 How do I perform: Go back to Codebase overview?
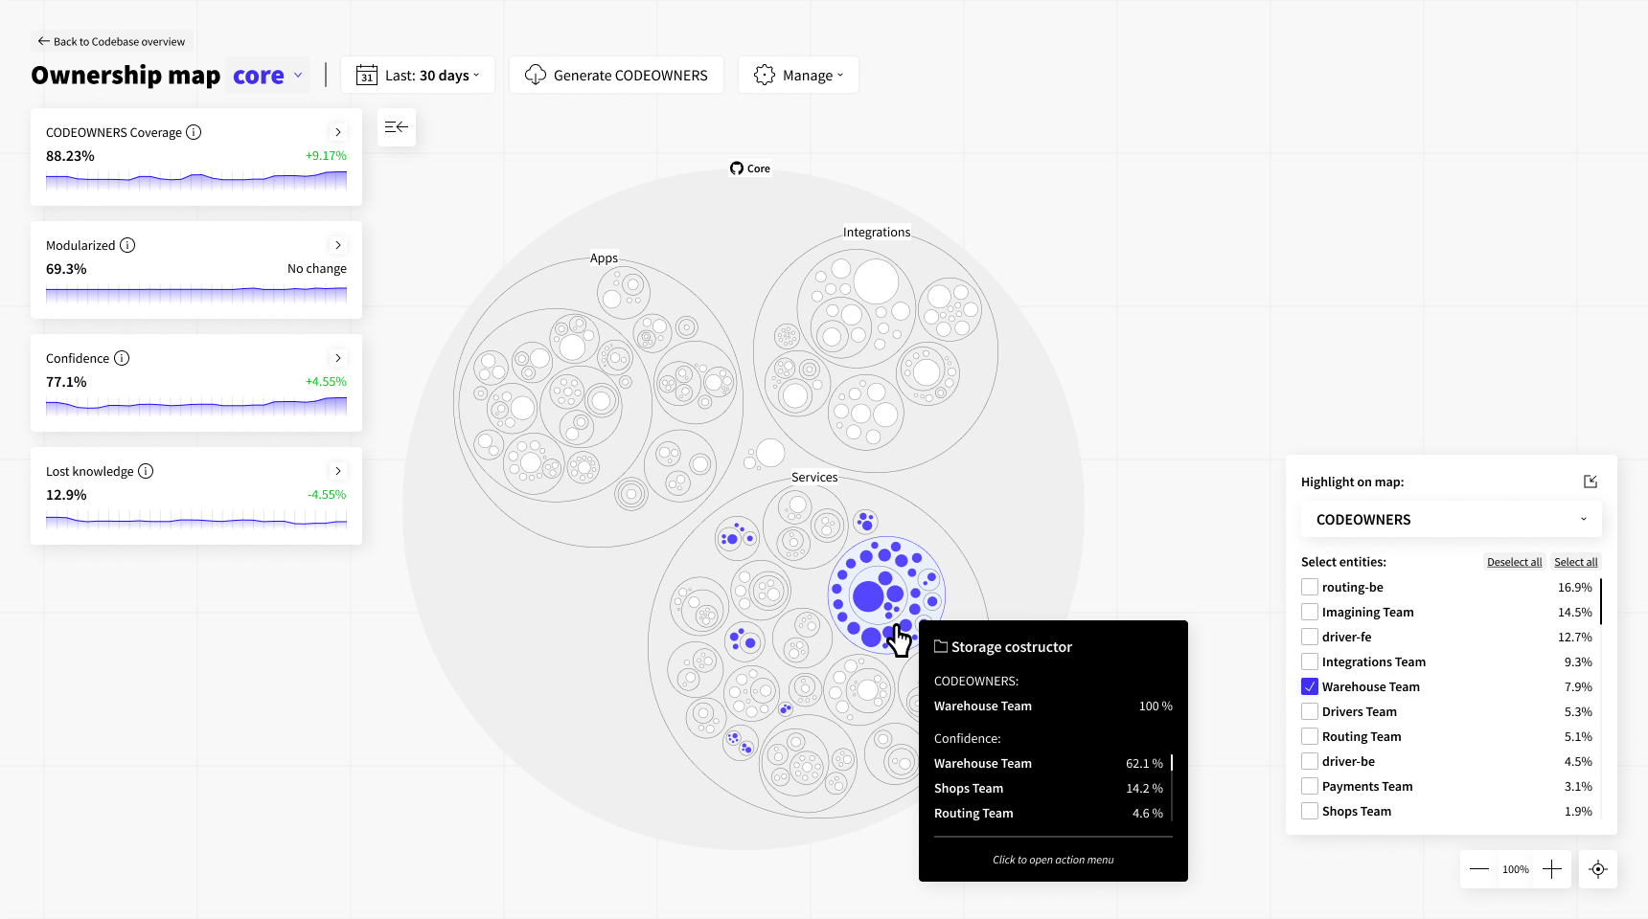(111, 41)
